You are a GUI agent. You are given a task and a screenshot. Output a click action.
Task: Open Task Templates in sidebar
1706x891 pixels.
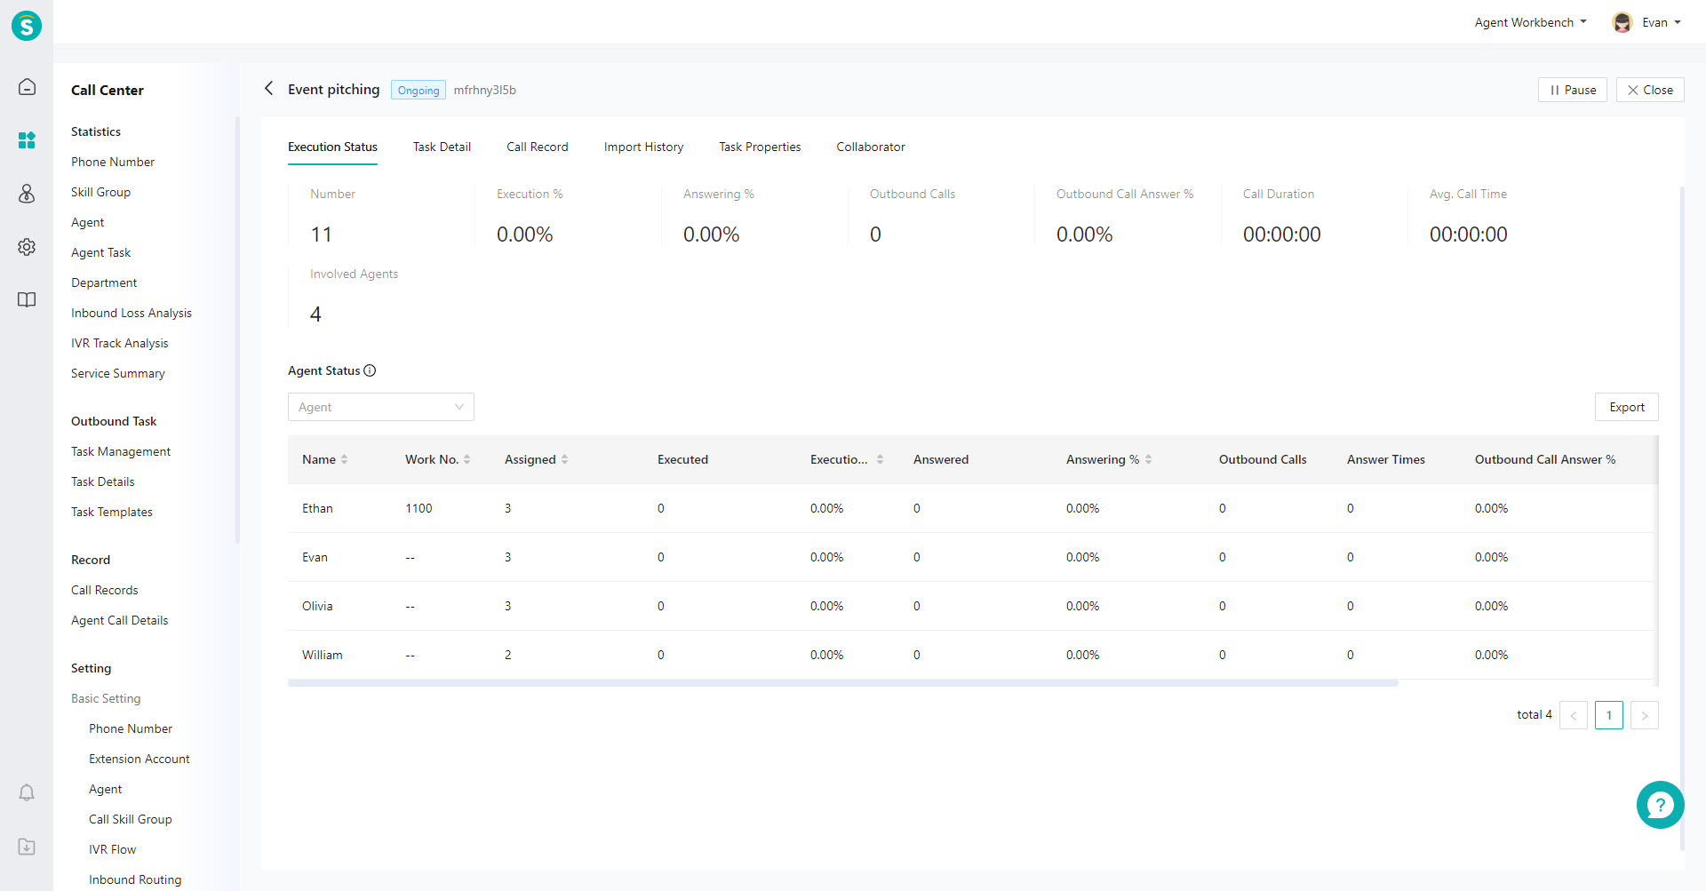112,512
